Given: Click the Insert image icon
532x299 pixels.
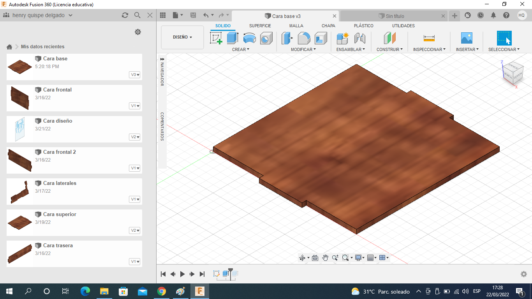Looking at the screenshot, I should 467,38.
